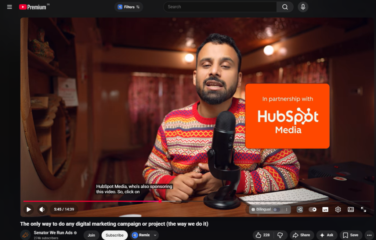Toggle subtitles/closed captions

325,209
